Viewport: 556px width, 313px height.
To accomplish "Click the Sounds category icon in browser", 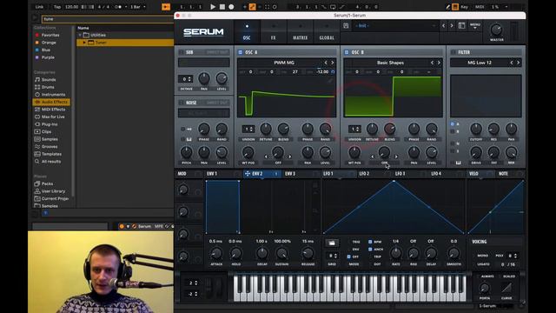I will click(x=37, y=79).
